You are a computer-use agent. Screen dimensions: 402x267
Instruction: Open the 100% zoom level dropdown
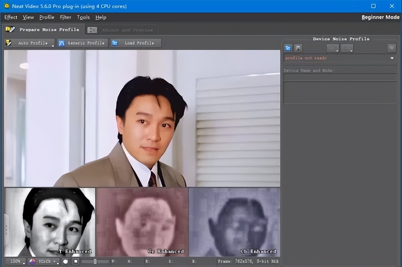pyautogui.click(x=15, y=261)
